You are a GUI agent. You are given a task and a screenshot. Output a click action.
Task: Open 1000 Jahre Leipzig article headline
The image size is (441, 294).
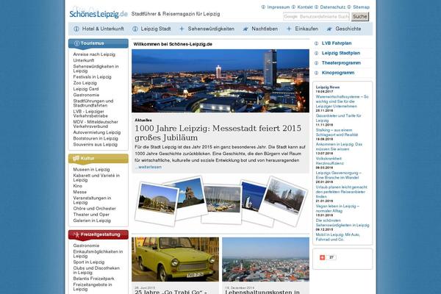point(218,133)
